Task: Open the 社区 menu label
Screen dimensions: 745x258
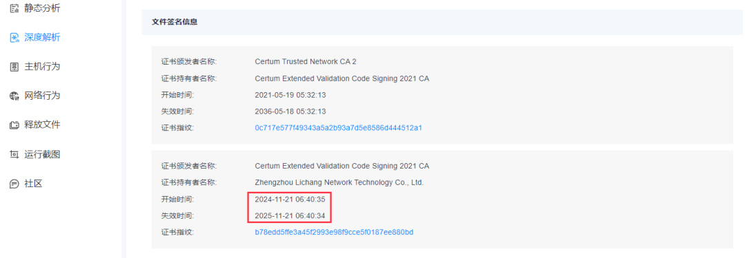Action: (x=34, y=184)
